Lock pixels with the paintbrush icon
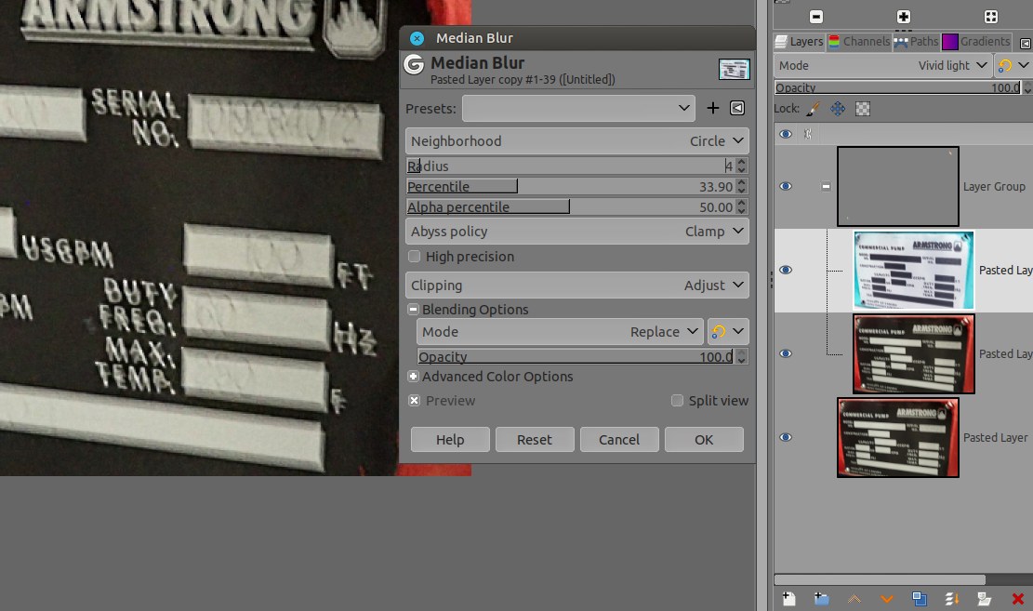This screenshot has height=611, width=1033. (x=814, y=109)
